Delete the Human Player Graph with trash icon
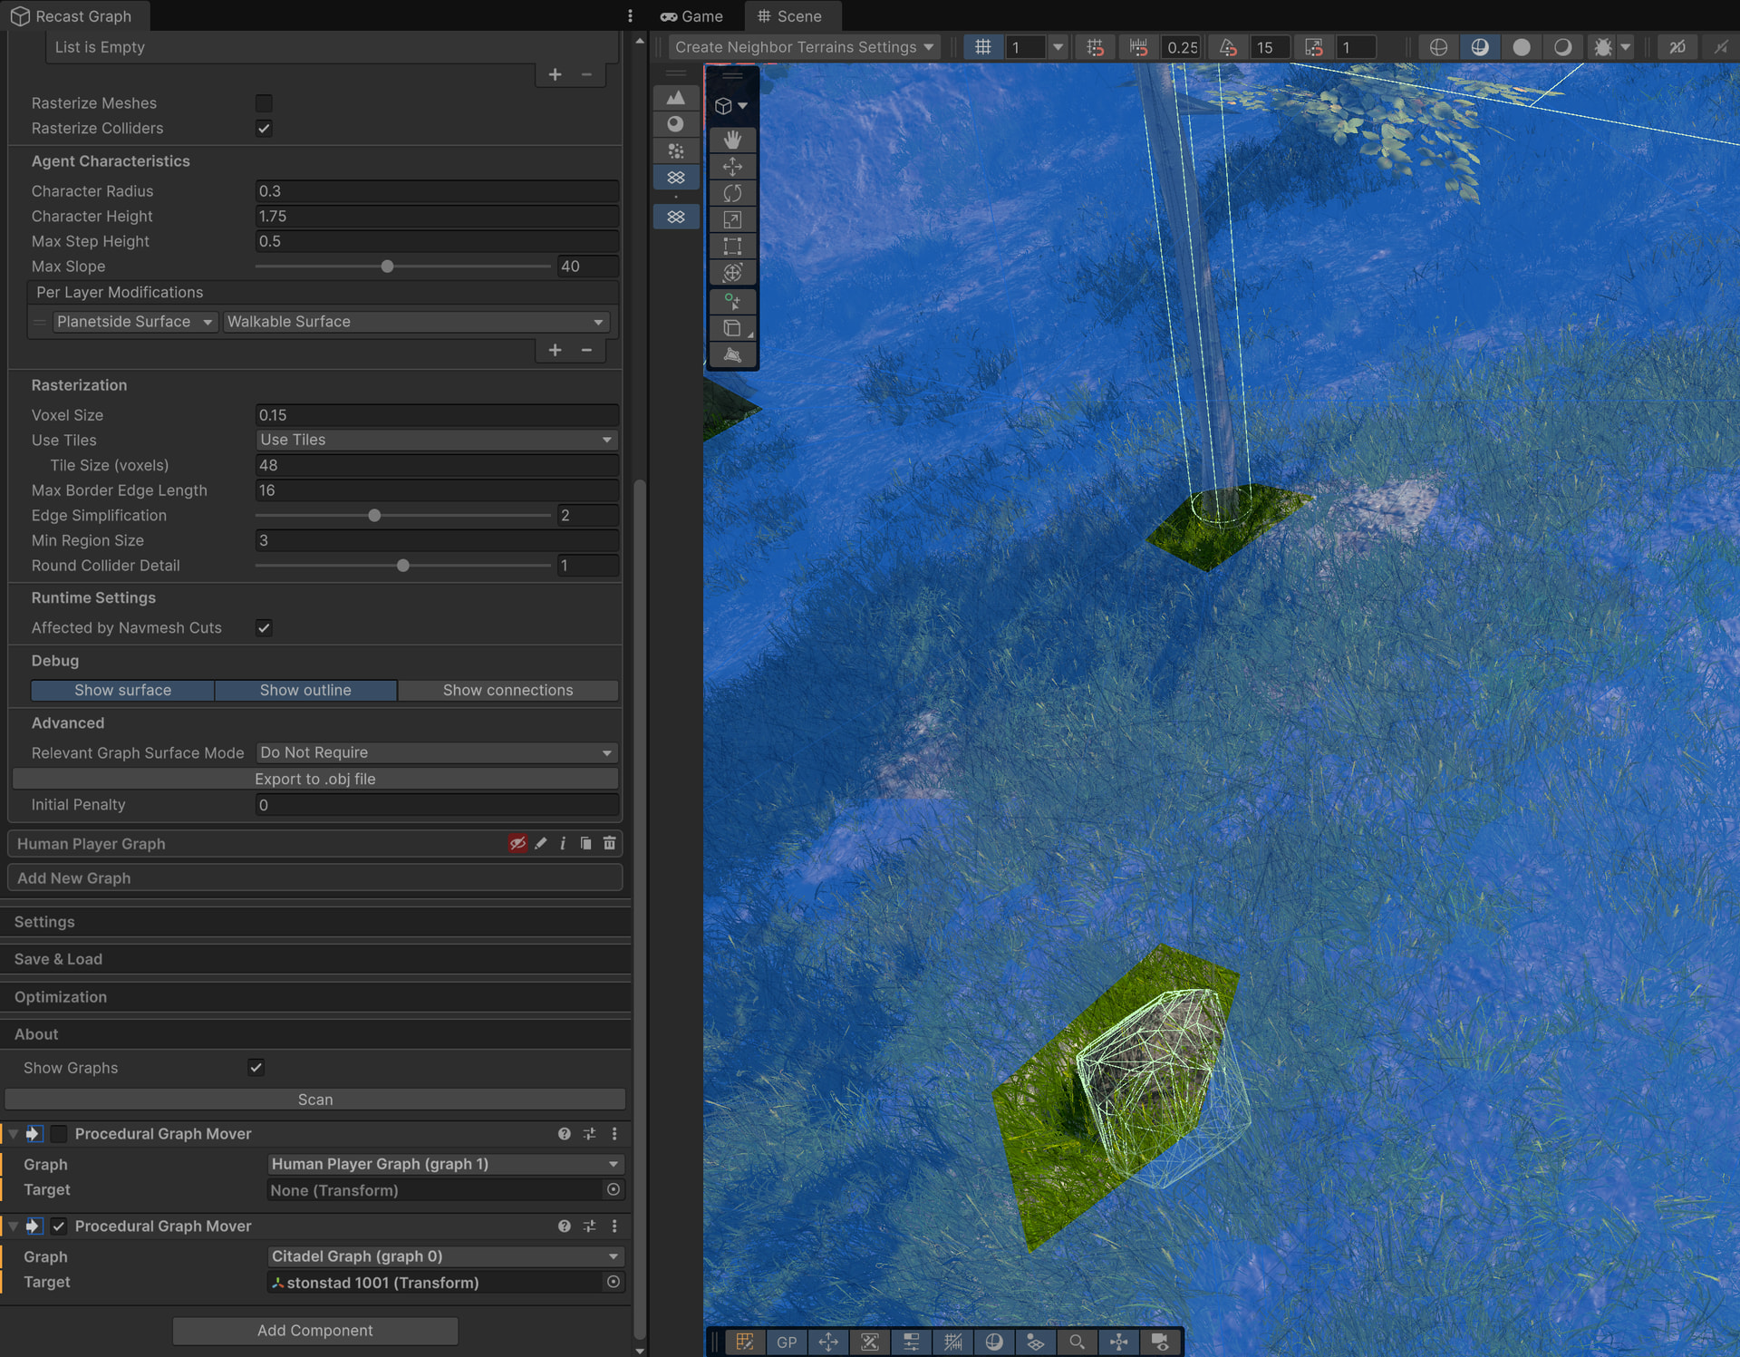This screenshot has width=1740, height=1357. coord(609,843)
